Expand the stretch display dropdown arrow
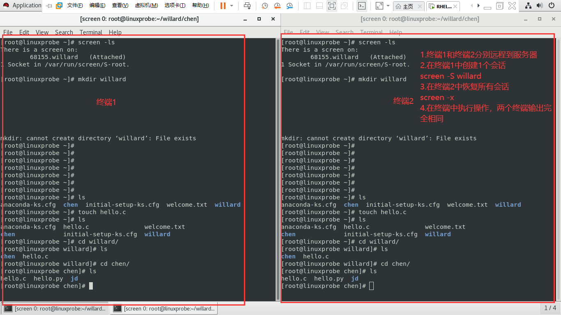Screen dimensions: 561x315 click(x=388, y=6)
